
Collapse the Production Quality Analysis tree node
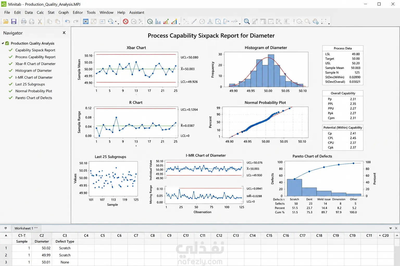click(x=3, y=43)
